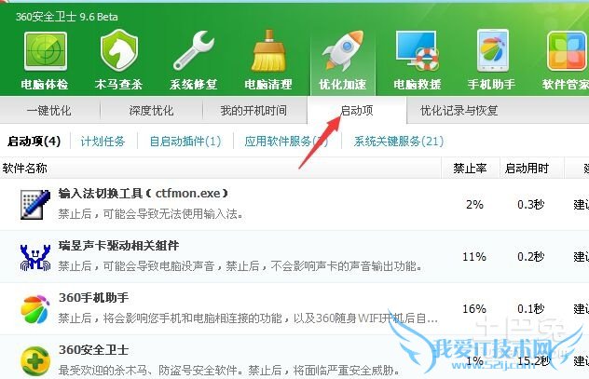Viewport: 589px width, 379px height.
Task: Select the 启动项 tab
Action: pos(357,110)
